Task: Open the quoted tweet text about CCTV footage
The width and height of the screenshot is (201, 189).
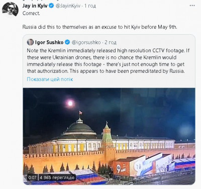Action: coord(108,61)
